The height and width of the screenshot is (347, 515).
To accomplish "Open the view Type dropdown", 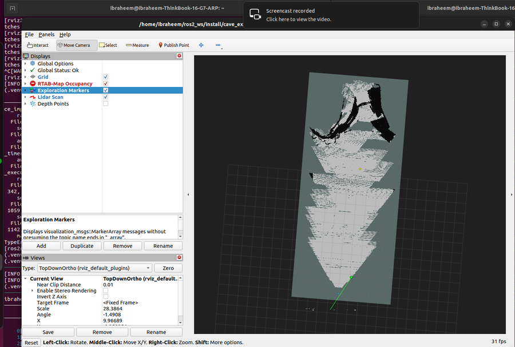I will (x=94, y=268).
